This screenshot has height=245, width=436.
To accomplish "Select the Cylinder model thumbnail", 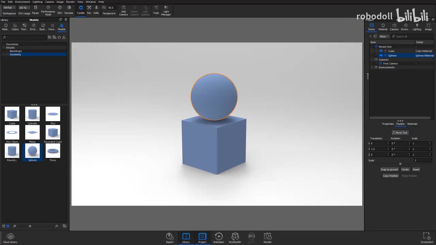I will (32, 116).
